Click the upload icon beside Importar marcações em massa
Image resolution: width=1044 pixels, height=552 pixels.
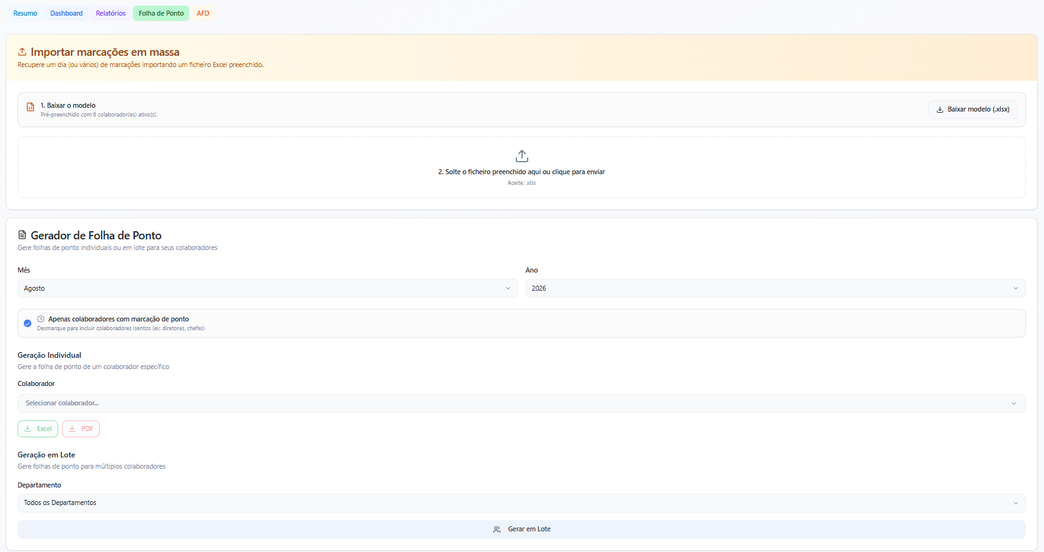click(22, 52)
